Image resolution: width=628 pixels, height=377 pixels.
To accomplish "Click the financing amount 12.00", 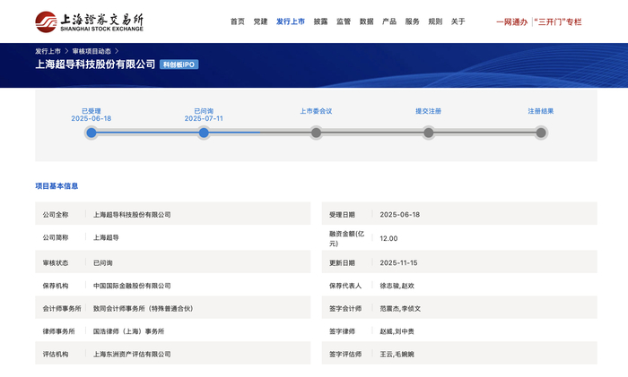I will [x=388, y=238].
